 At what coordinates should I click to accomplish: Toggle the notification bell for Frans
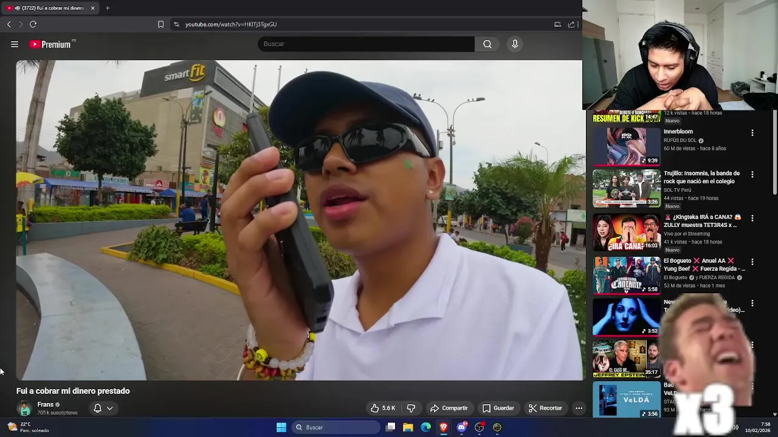pyautogui.click(x=97, y=408)
